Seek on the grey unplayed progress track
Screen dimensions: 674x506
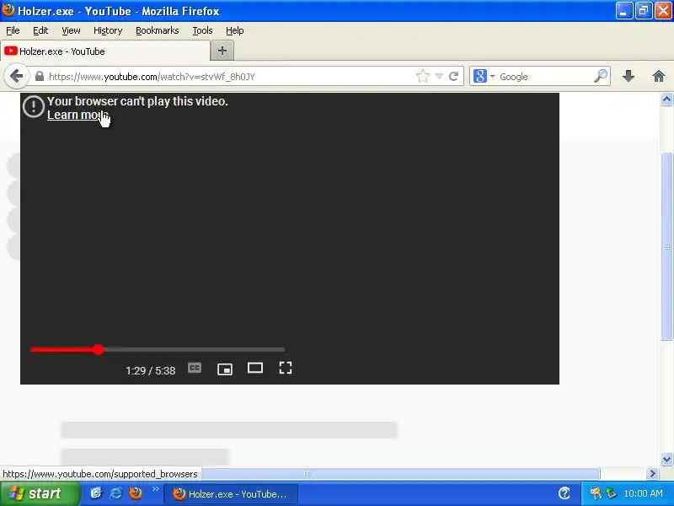pos(195,349)
